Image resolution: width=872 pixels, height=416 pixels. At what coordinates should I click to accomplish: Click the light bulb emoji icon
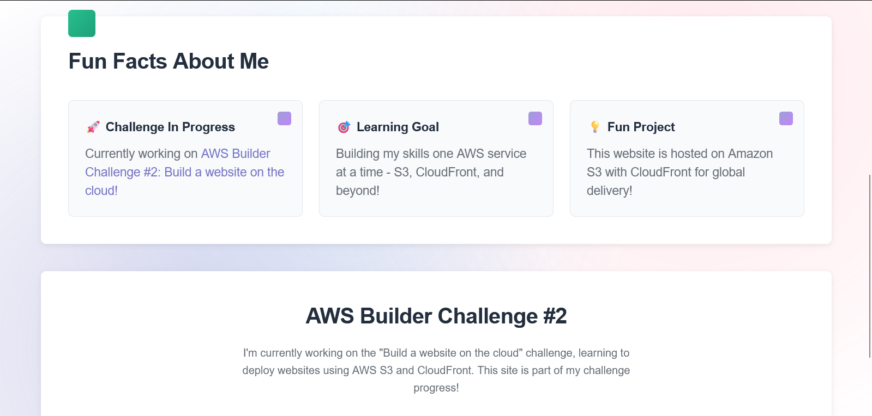click(595, 127)
